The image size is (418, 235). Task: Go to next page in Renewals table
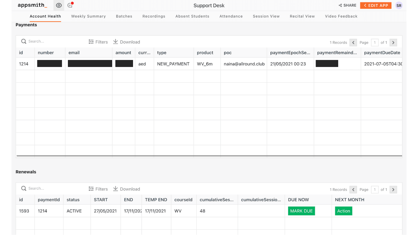point(393,190)
